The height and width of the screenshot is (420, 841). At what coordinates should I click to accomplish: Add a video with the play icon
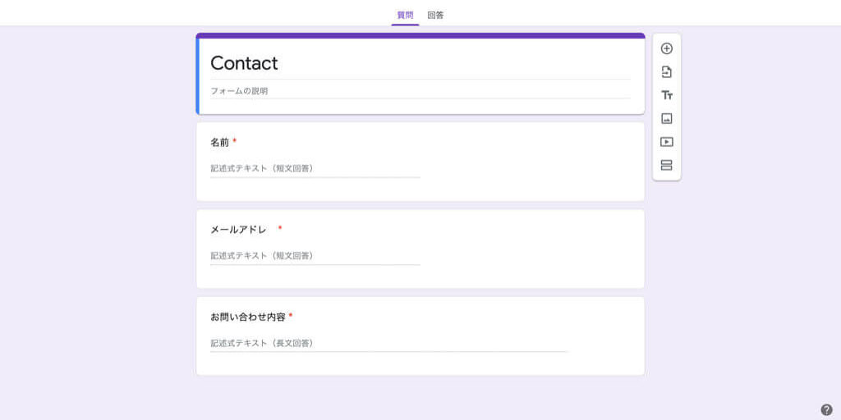(666, 142)
